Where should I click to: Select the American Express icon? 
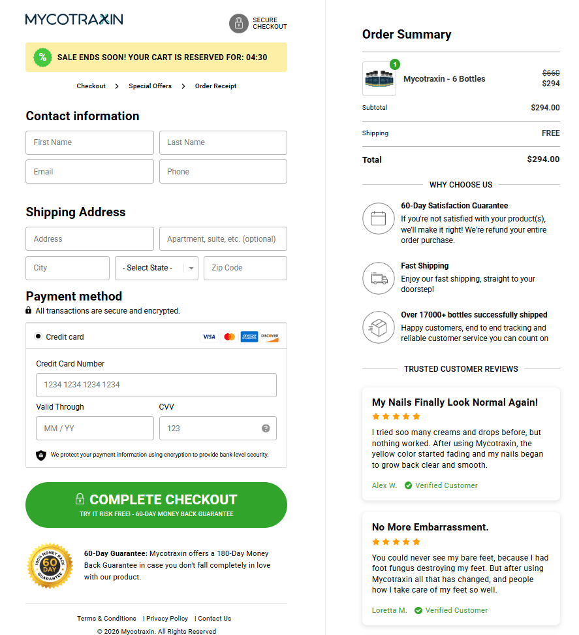249,336
